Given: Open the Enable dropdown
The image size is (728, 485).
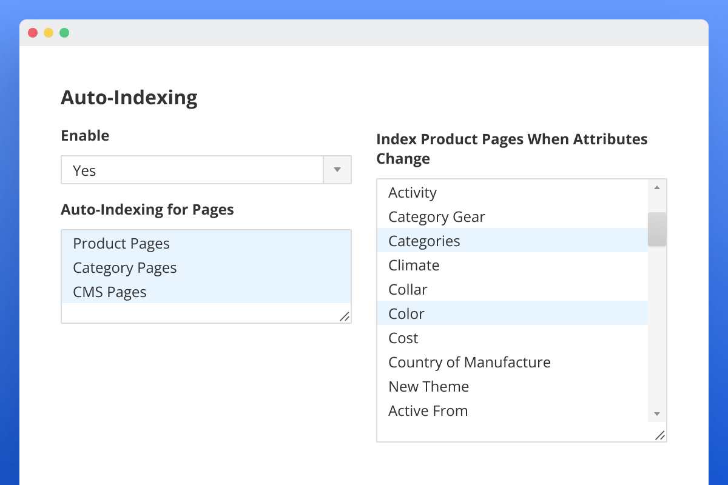Looking at the screenshot, I should click(206, 170).
